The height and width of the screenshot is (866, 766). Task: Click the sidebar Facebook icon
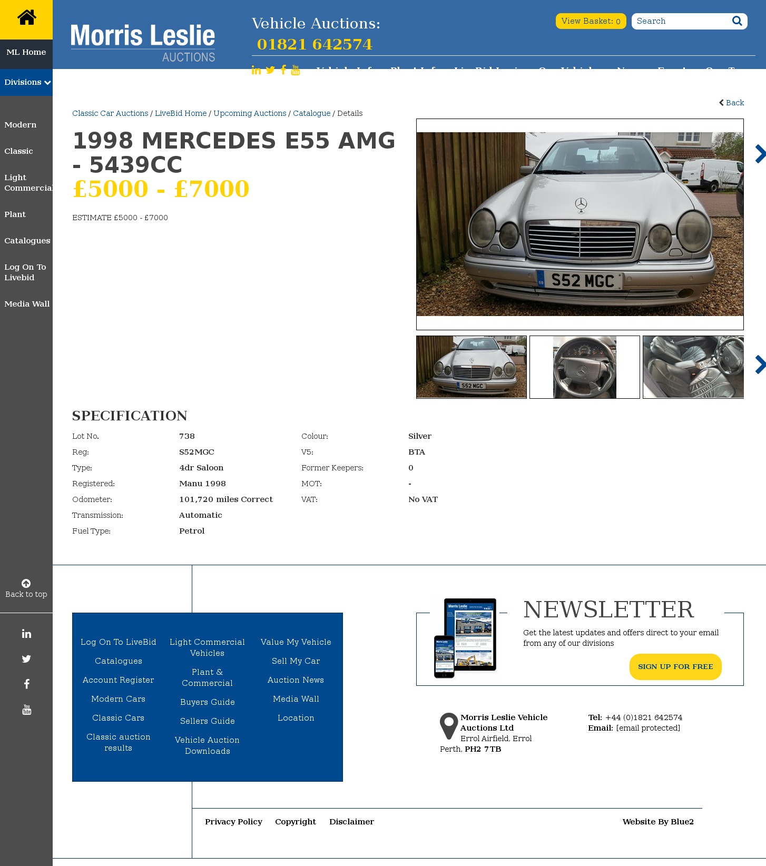pyautogui.click(x=26, y=684)
